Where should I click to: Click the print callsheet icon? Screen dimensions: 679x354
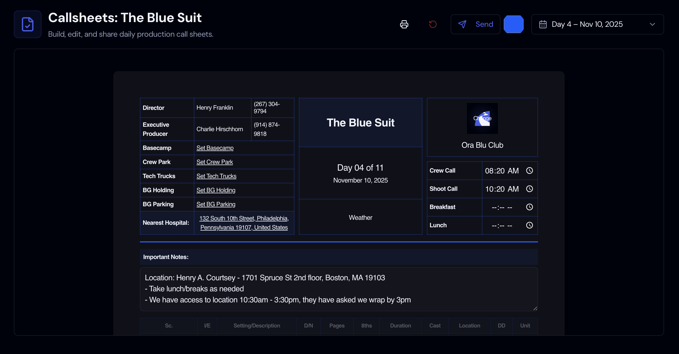pyautogui.click(x=404, y=24)
